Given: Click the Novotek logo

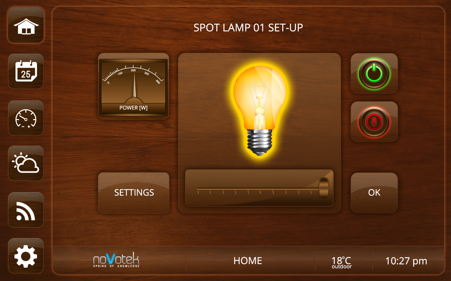Looking at the screenshot, I should coord(116,260).
